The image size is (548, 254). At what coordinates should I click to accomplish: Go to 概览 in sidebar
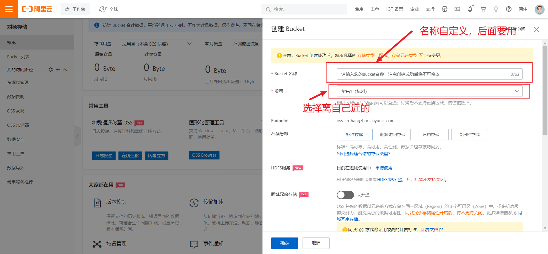(37, 42)
